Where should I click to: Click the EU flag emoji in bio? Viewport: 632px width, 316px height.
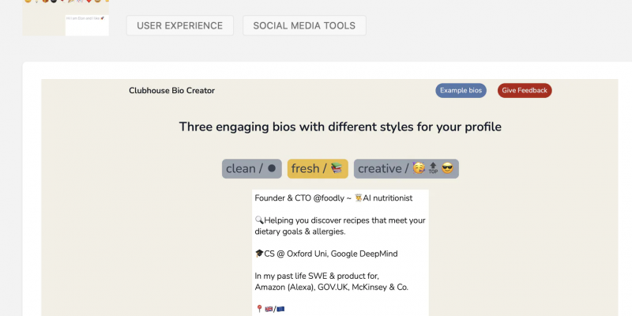pyautogui.click(x=280, y=309)
